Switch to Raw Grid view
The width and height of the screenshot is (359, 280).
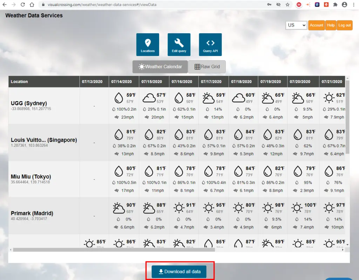click(207, 66)
